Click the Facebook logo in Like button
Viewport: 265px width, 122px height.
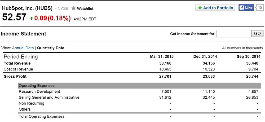[x=241, y=8]
